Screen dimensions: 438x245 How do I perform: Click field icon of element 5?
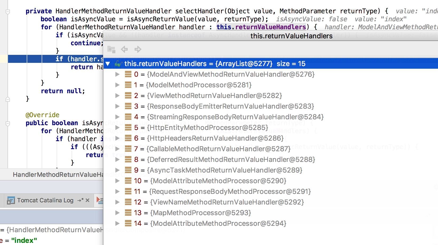128,128
